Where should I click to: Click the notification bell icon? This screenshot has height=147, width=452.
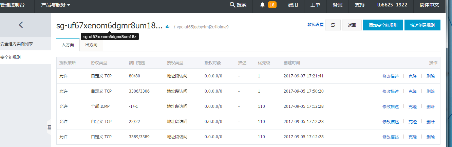click(x=262, y=5)
